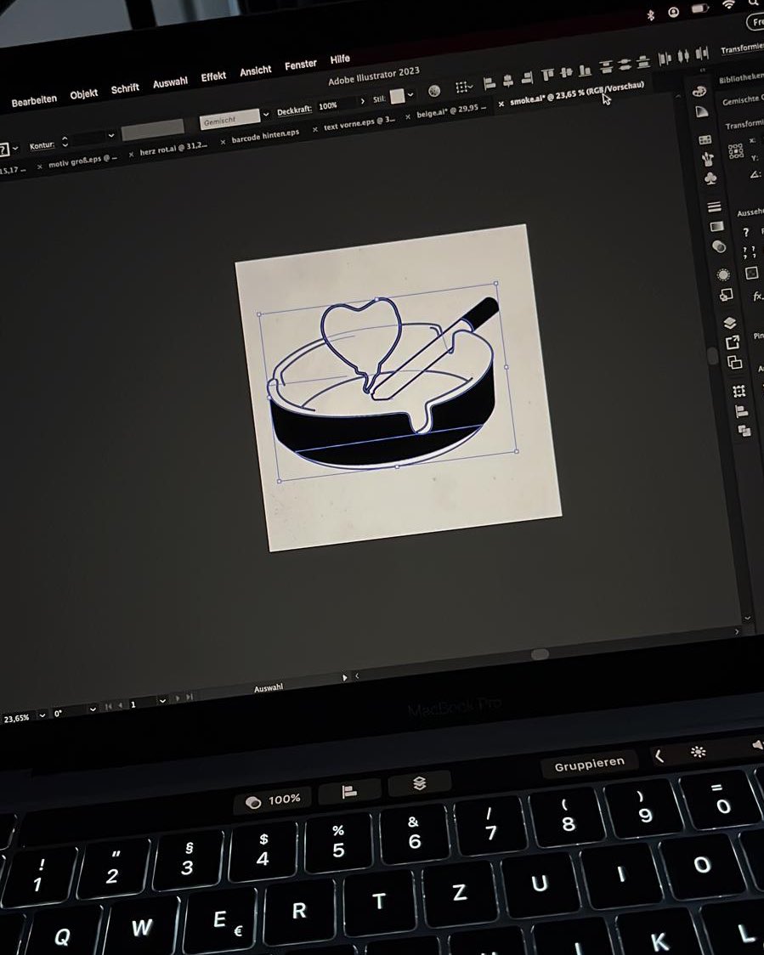The image size is (764, 955).
Task: Click Horizontal Align Left in control bar
Action: 489,82
